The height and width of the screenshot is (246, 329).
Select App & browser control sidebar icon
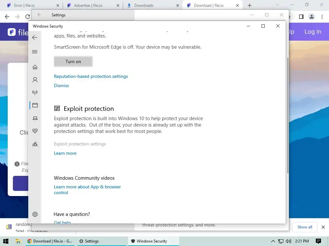click(35, 105)
